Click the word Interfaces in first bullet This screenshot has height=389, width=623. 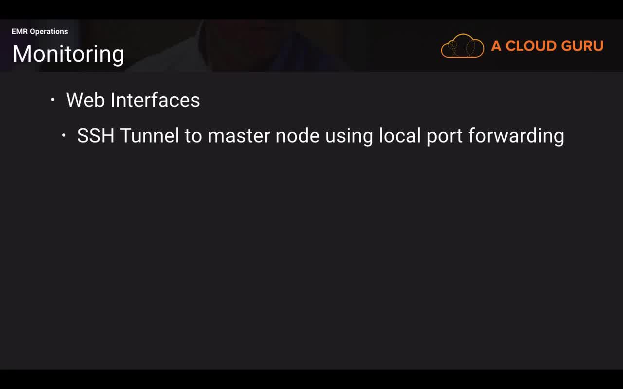coord(155,100)
